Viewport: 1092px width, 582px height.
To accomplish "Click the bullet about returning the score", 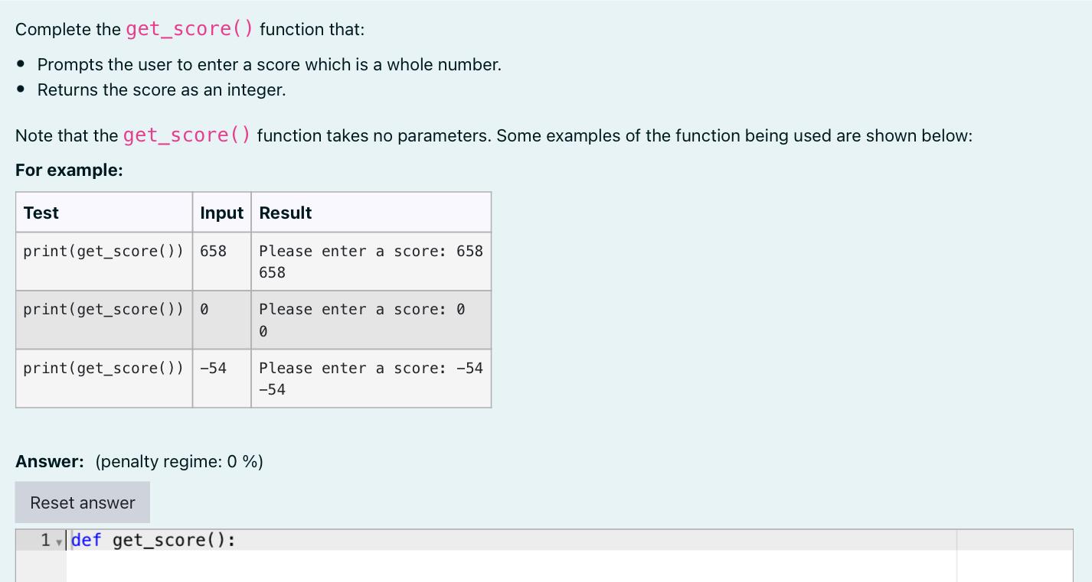I will (160, 89).
